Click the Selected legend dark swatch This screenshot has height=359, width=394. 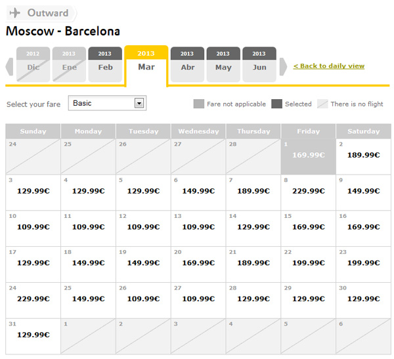[x=276, y=104]
